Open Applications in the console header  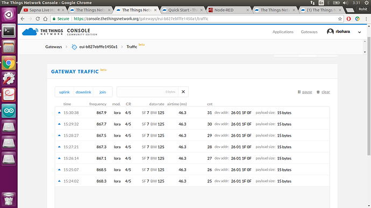point(283,32)
